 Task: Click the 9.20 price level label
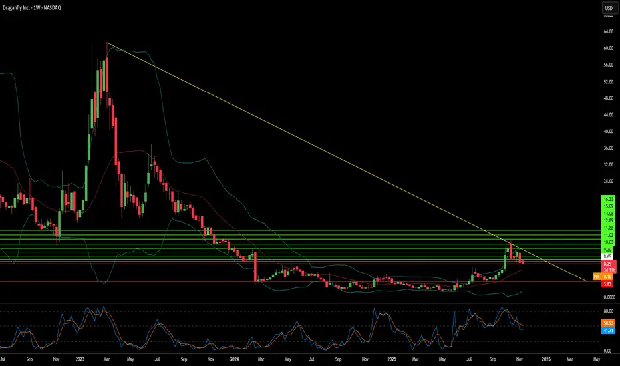[607, 250]
